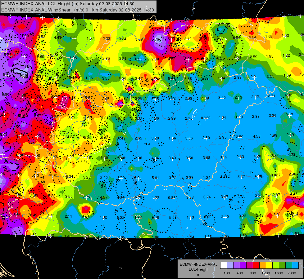Click the wind shear value 6.34

[x=70, y=177]
